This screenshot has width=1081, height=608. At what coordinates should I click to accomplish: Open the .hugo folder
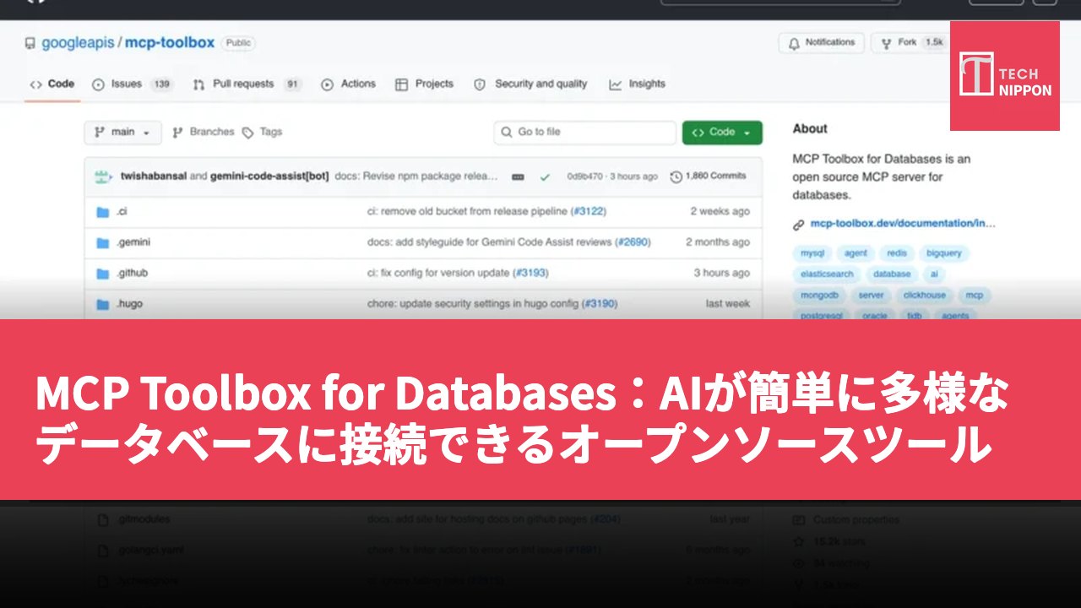pos(129,304)
